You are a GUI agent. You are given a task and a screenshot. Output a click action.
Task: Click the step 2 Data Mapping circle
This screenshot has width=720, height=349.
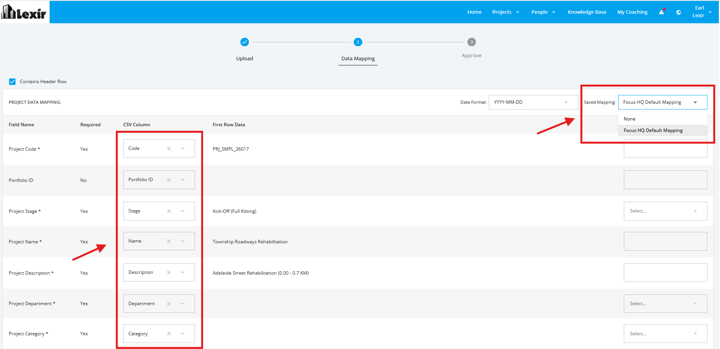[358, 42]
